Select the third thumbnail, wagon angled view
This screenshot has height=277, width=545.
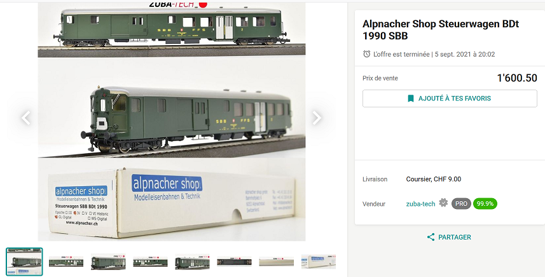pos(108,262)
